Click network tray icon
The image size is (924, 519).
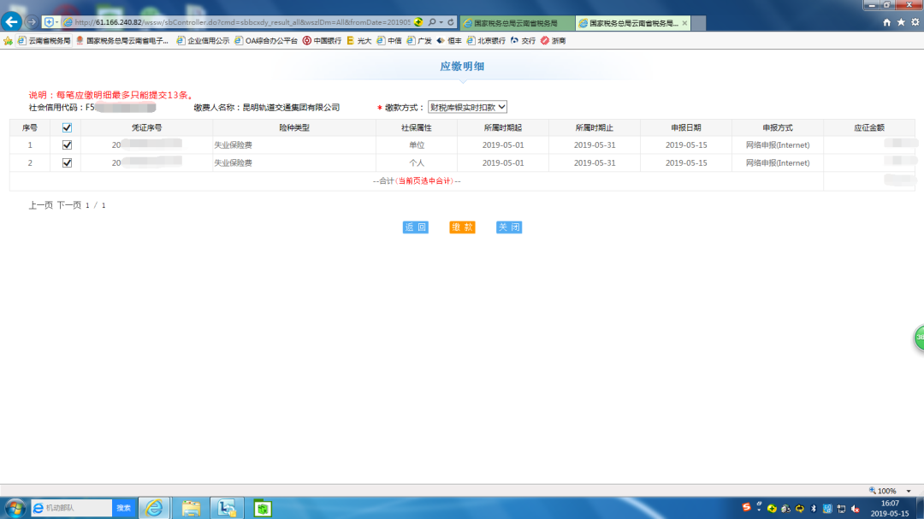point(841,509)
